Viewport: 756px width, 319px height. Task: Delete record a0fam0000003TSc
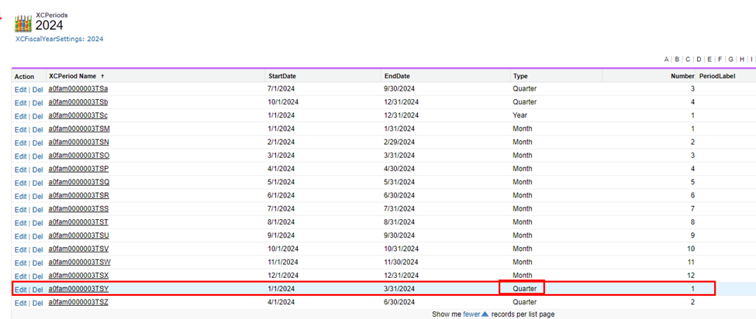point(38,116)
